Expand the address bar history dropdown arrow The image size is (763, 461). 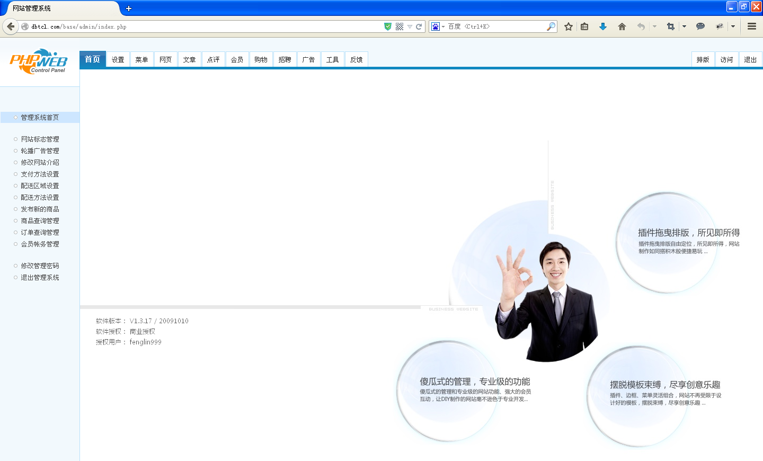pyautogui.click(x=410, y=26)
